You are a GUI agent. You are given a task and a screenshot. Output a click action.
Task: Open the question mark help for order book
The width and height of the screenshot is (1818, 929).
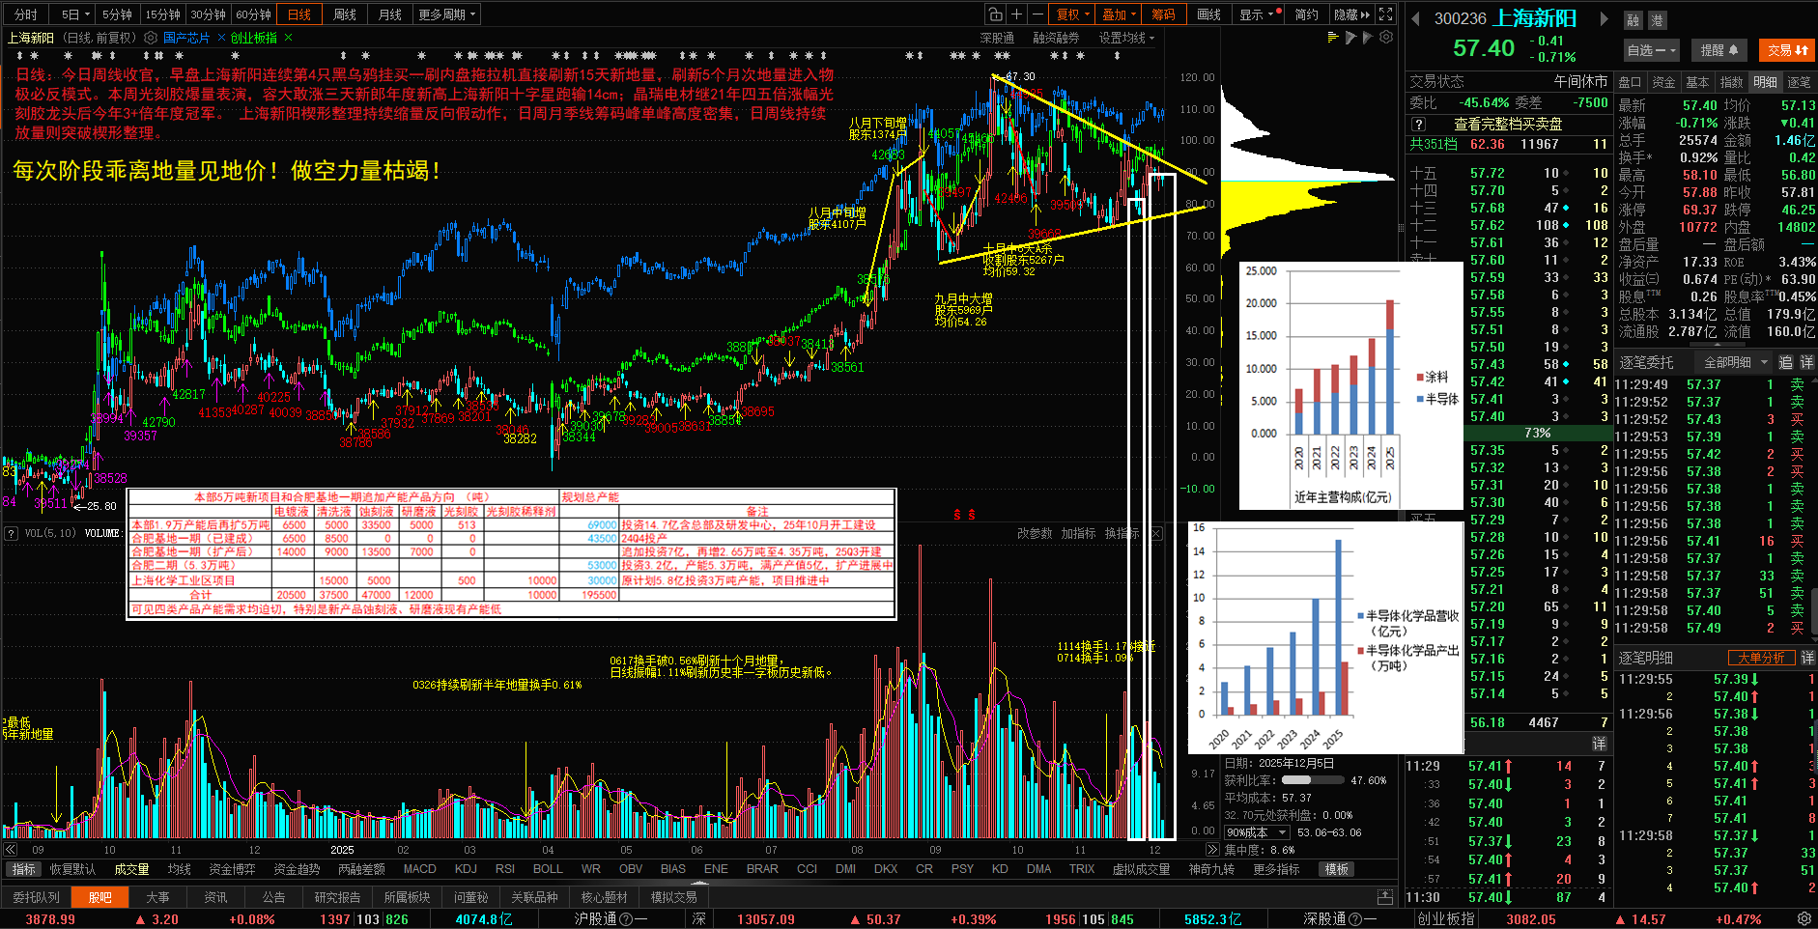coord(1418,124)
